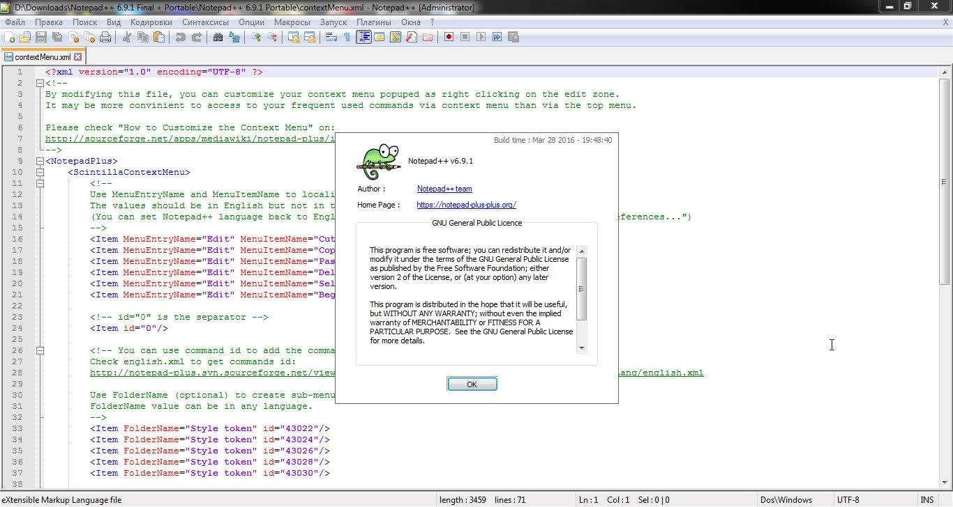Click the Close All toolbar icon
The height and width of the screenshot is (507, 953).
coord(90,37)
